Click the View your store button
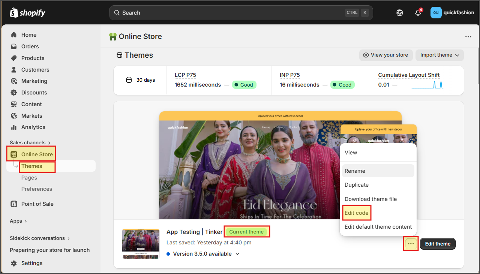480x274 pixels. (x=385, y=55)
